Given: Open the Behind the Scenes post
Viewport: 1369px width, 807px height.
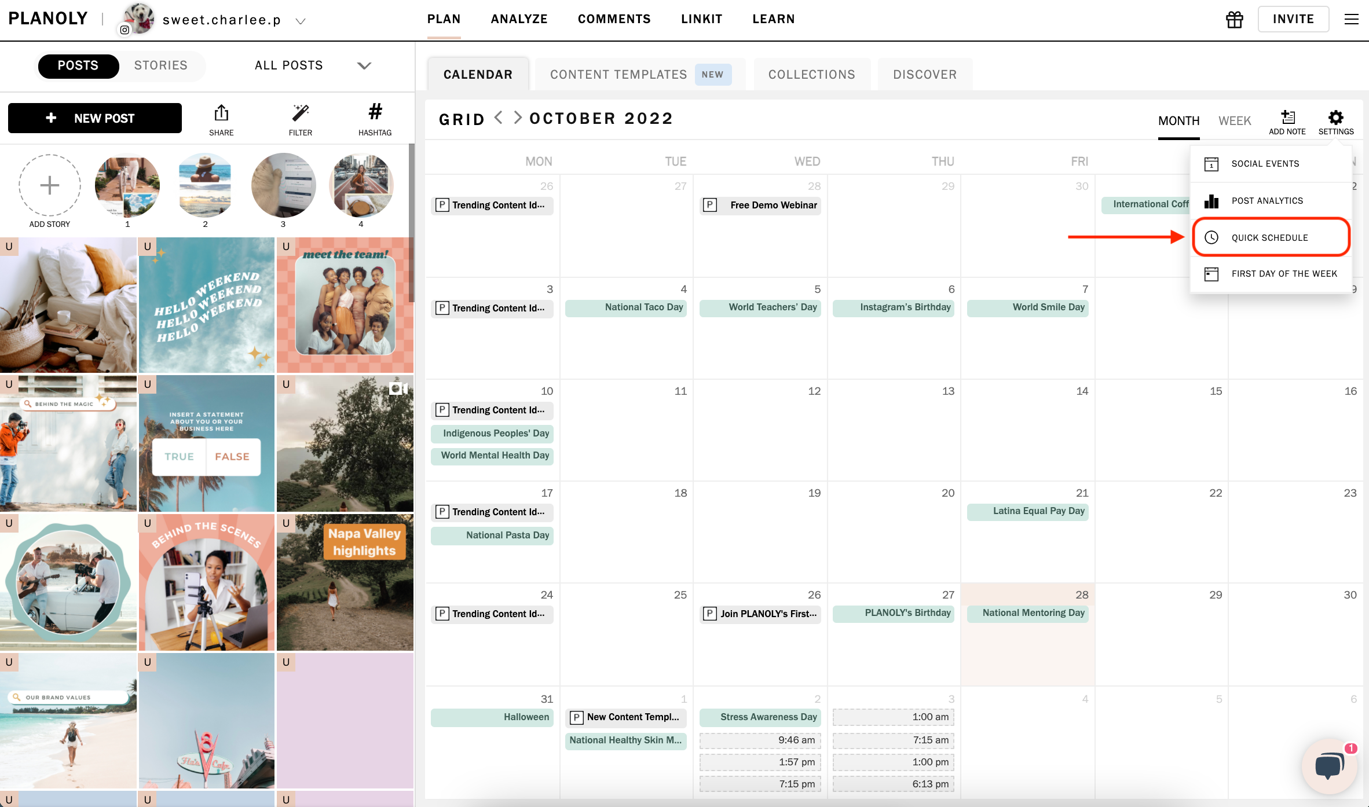Looking at the screenshot, I should tap(207, 582).
